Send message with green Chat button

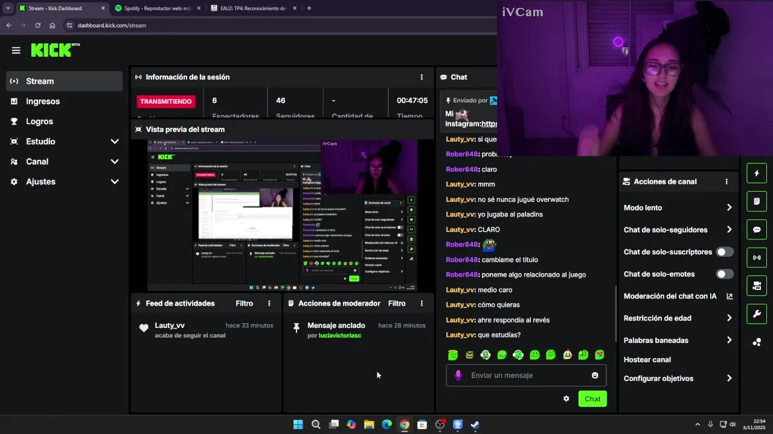[x=592, y=398]
